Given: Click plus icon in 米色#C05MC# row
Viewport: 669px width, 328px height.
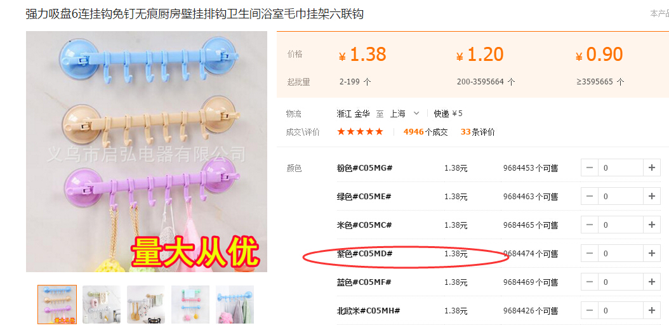Looking at the screenshot, I should tap(651, 225).
